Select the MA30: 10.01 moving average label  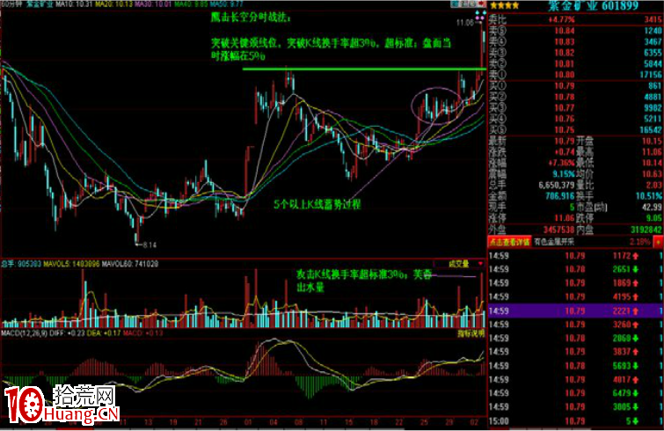tap(153, 4)
